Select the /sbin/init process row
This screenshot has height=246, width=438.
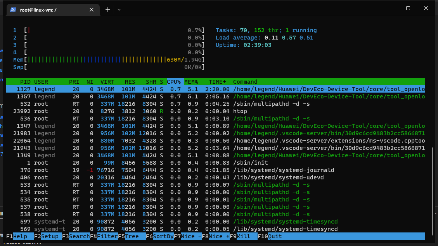[x=216, y=163]
